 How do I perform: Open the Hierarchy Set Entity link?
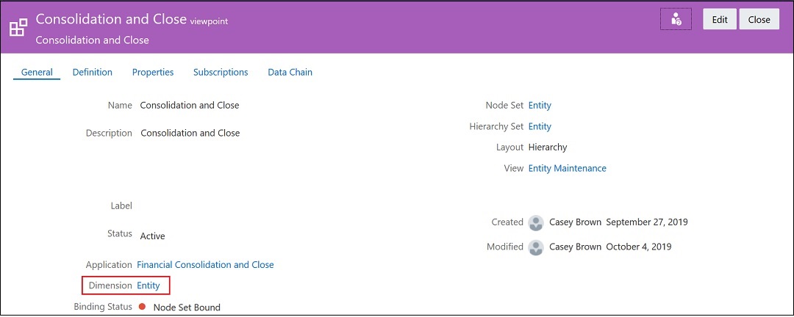(x=540, y=126)
